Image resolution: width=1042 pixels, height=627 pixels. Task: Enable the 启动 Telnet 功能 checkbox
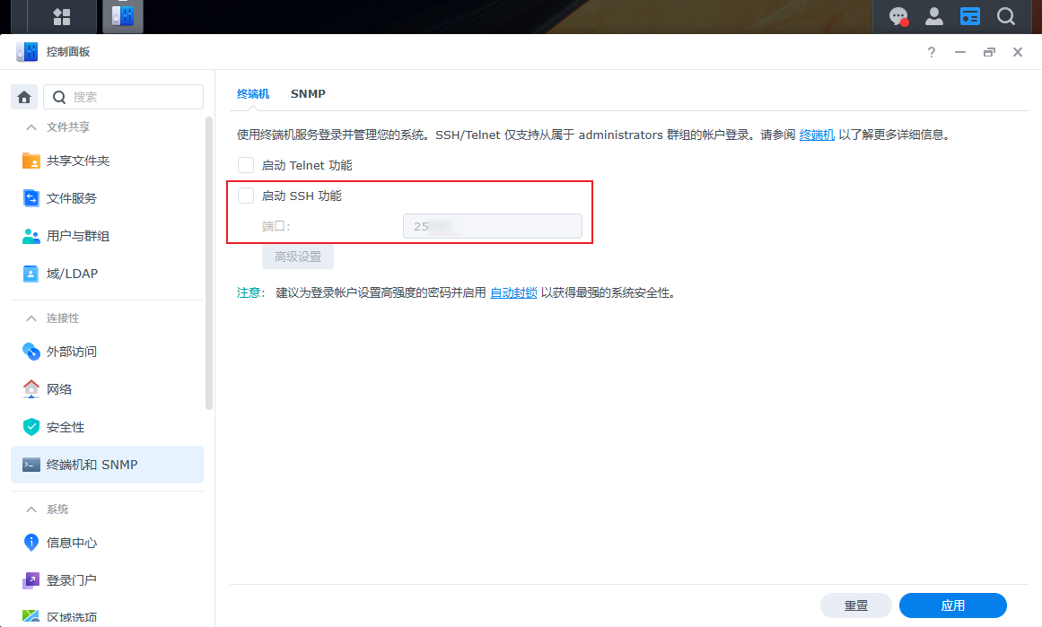coord(246,165)
